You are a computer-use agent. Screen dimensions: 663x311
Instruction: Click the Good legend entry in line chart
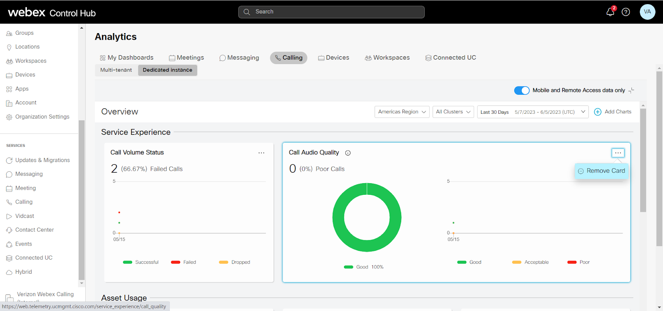tap(469, 262)
